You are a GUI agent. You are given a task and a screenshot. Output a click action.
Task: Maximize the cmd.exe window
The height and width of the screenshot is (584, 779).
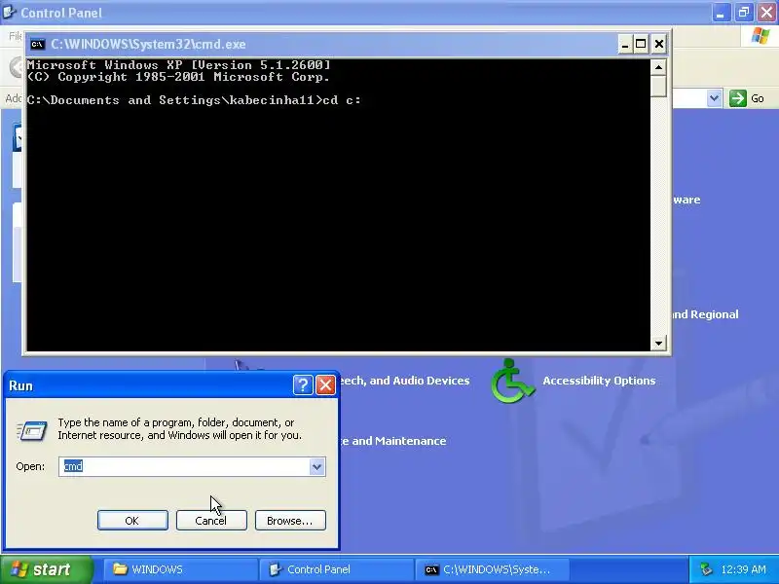641,45
